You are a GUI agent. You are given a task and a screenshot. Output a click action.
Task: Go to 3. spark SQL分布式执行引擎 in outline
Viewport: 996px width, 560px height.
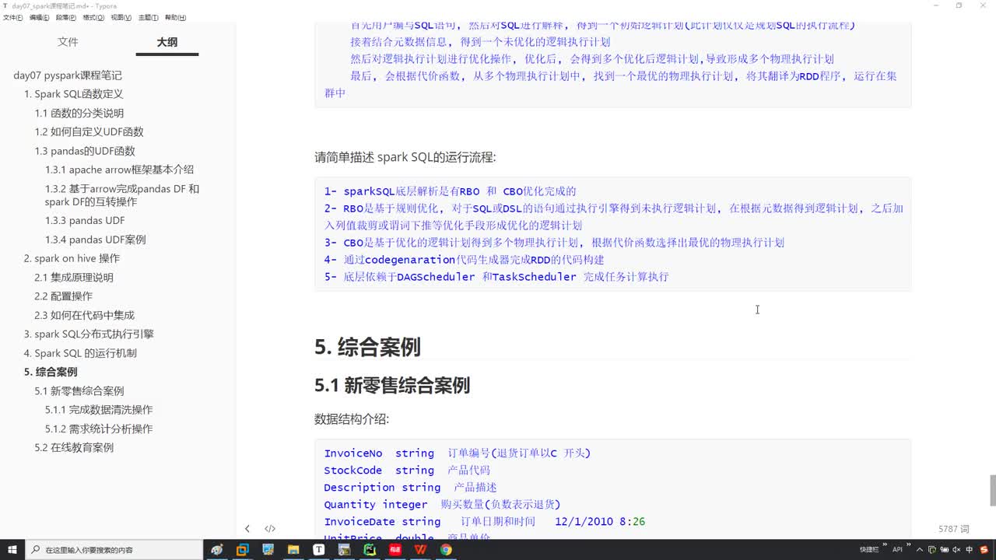89,334
